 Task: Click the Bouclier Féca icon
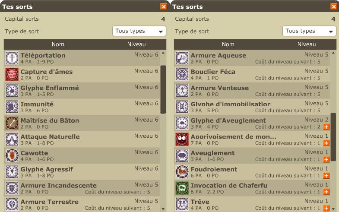[x=182, y=74]
